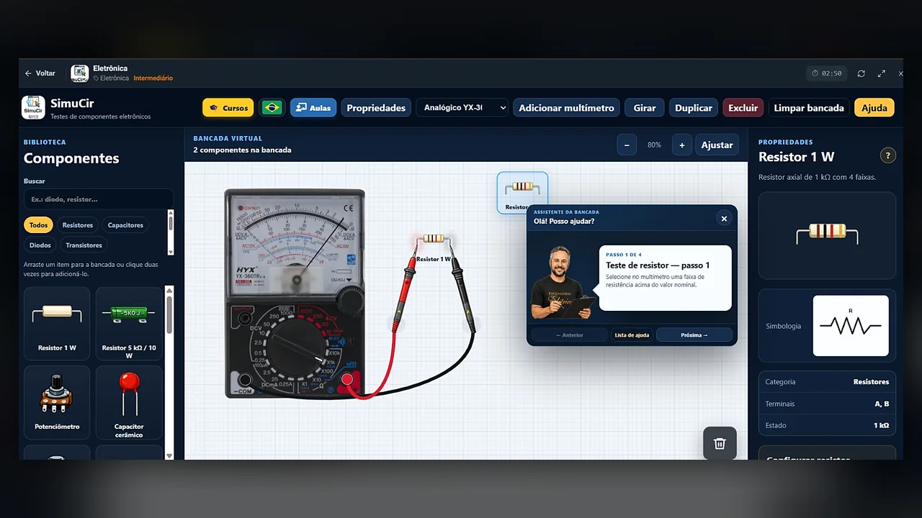Click the multimeter red positive jack
The height and width of the screenshot is (518, 922).
346,379
